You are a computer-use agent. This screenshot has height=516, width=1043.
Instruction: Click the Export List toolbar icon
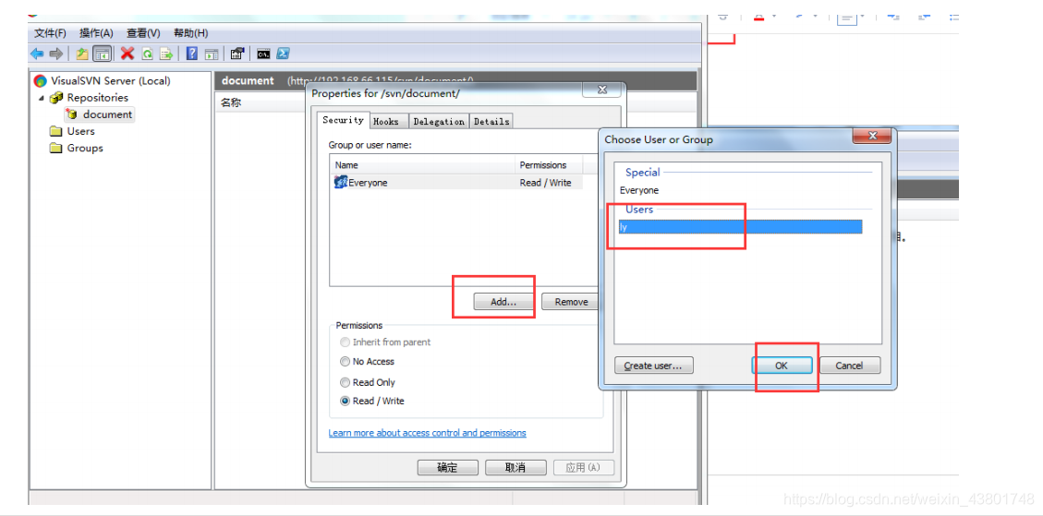[x=165, y=54]
